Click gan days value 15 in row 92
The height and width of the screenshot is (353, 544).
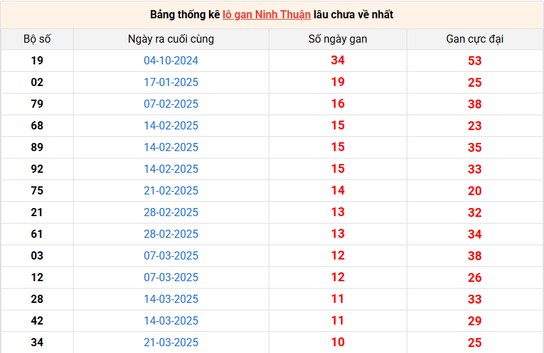(338, 169)
